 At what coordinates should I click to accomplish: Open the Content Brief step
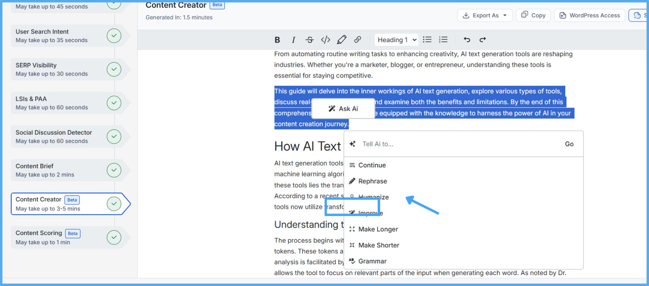70,170
